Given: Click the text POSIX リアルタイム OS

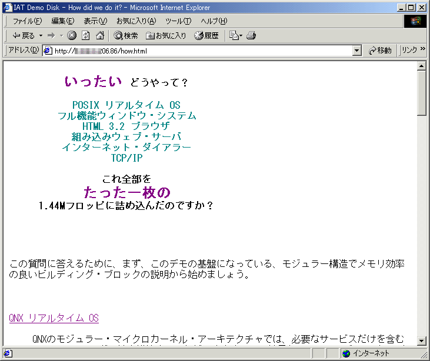Looking at the screenshot, I should point(126,105).
